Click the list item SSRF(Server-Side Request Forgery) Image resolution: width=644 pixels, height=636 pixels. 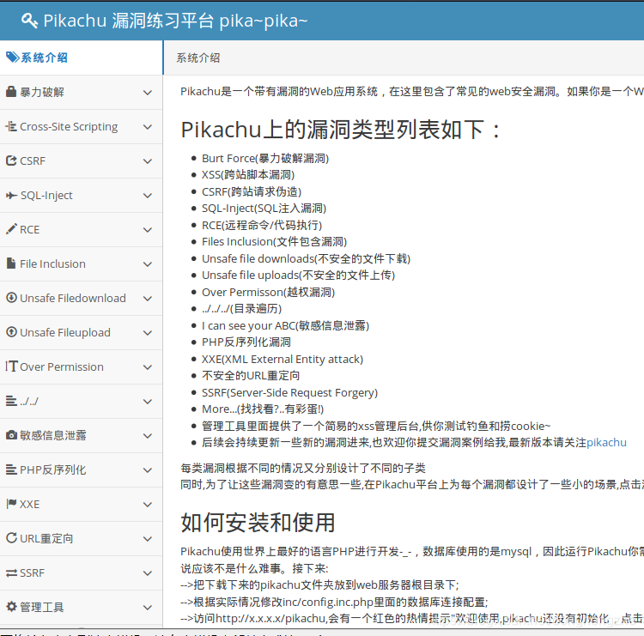(x=289, y=392)
